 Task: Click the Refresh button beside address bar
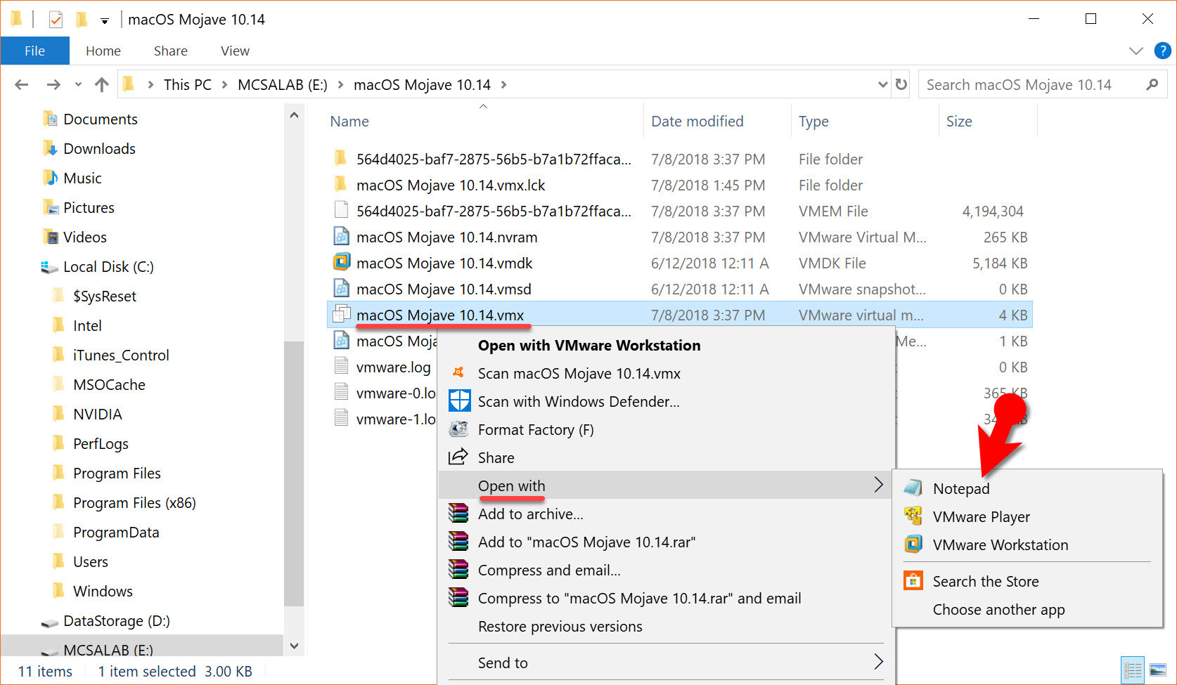tap(901, 84)
